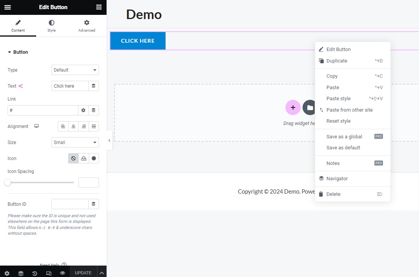Click the Icon Spacing value box
The height and width of the screenshot is (277, 419).
[x=89, y=183]
